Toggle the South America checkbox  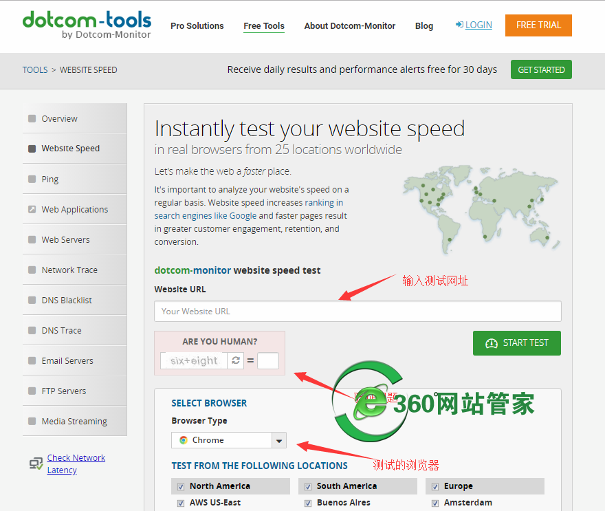pyautogui.click(x=308, y=487)
